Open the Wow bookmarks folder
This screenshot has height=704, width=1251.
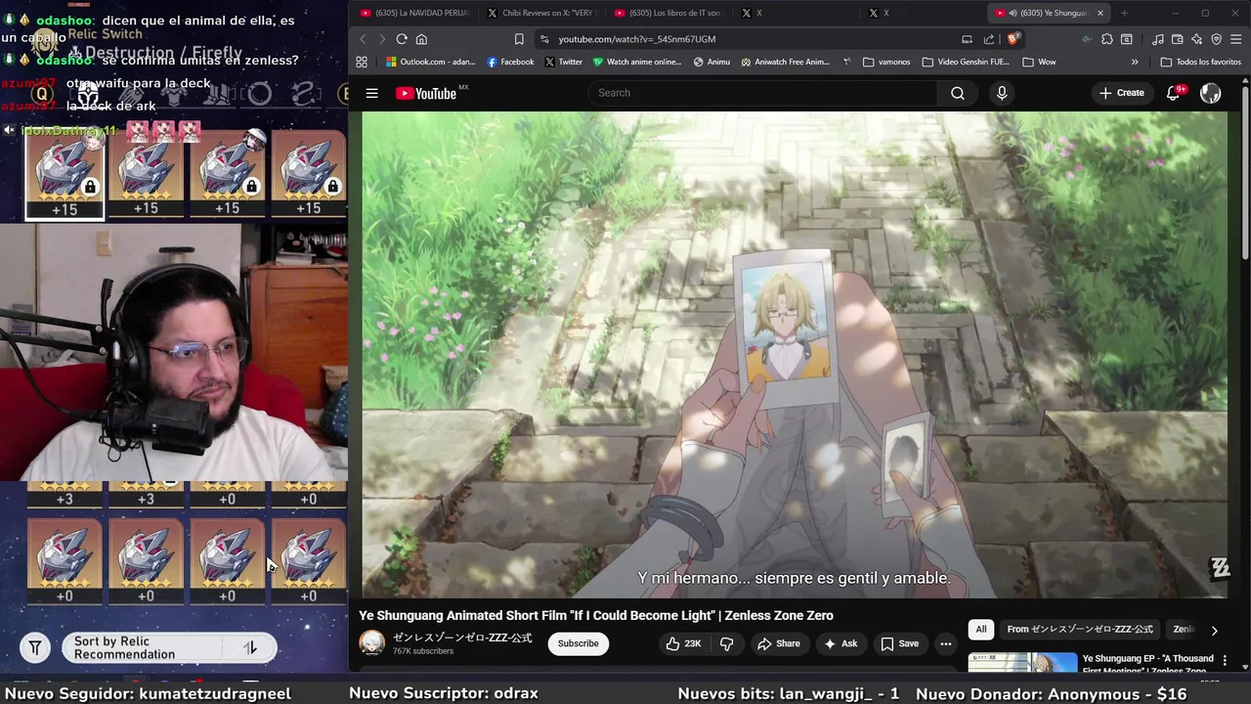tap(1039, 62)
